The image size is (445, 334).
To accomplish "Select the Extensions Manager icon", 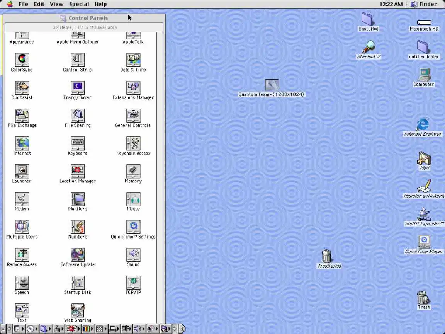I will click(x=133, y=88).
